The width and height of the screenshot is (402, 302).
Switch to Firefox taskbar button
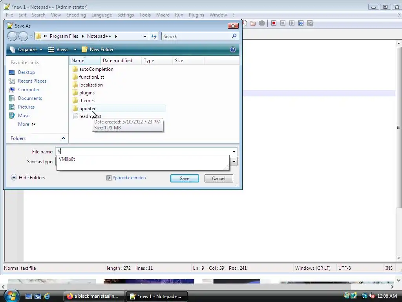94,296
